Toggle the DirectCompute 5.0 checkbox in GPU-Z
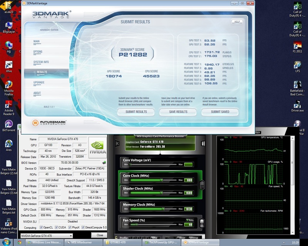Screen dimensions: 308x246 coord(83,228)
